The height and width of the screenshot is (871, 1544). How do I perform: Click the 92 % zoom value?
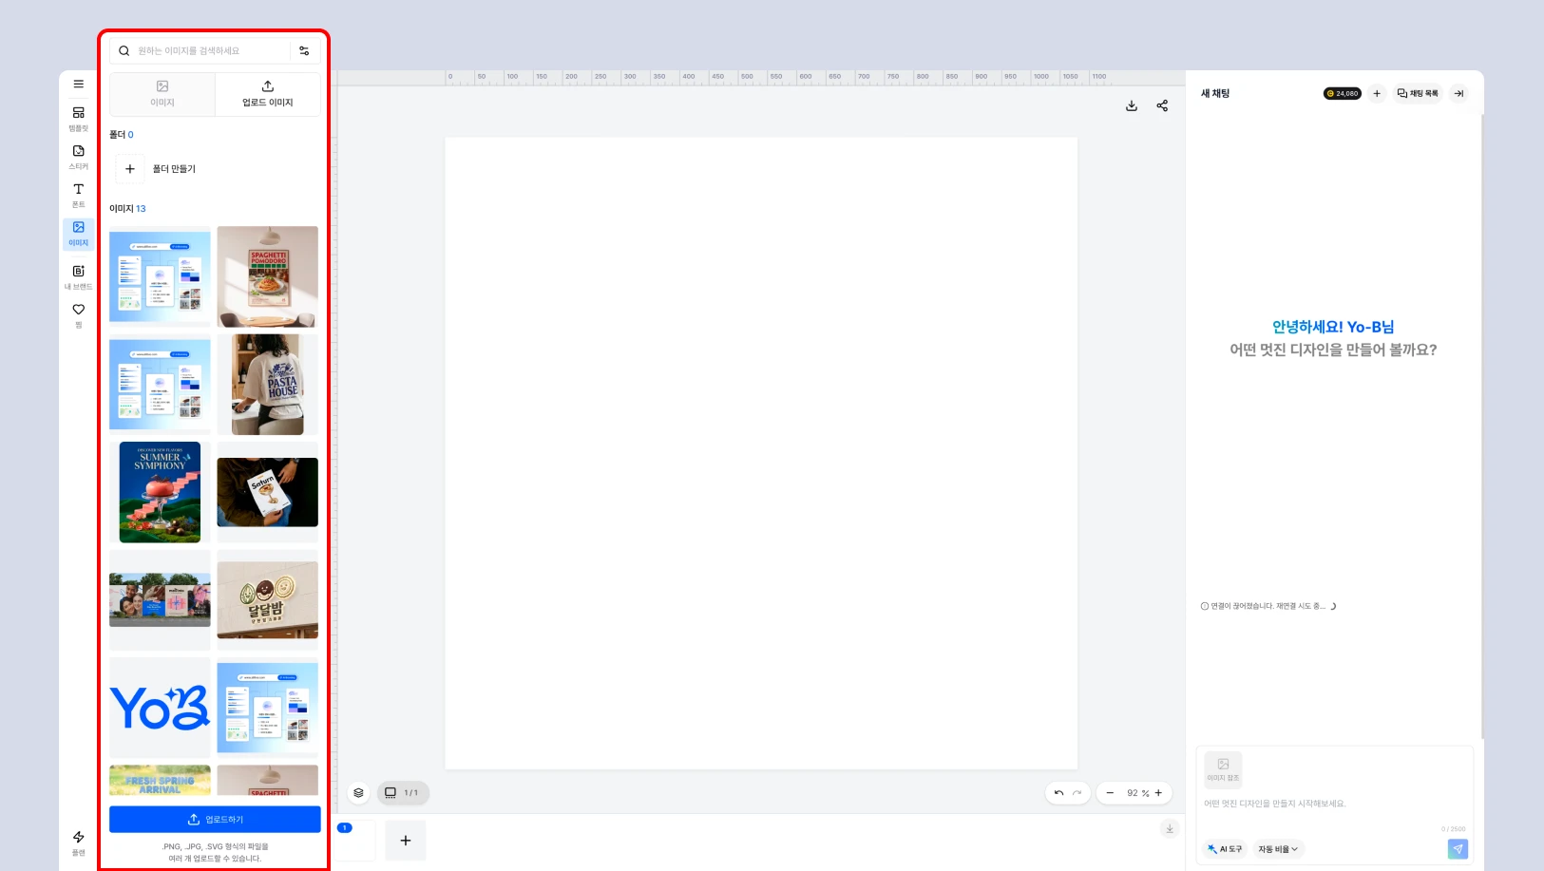(1137, 793)
